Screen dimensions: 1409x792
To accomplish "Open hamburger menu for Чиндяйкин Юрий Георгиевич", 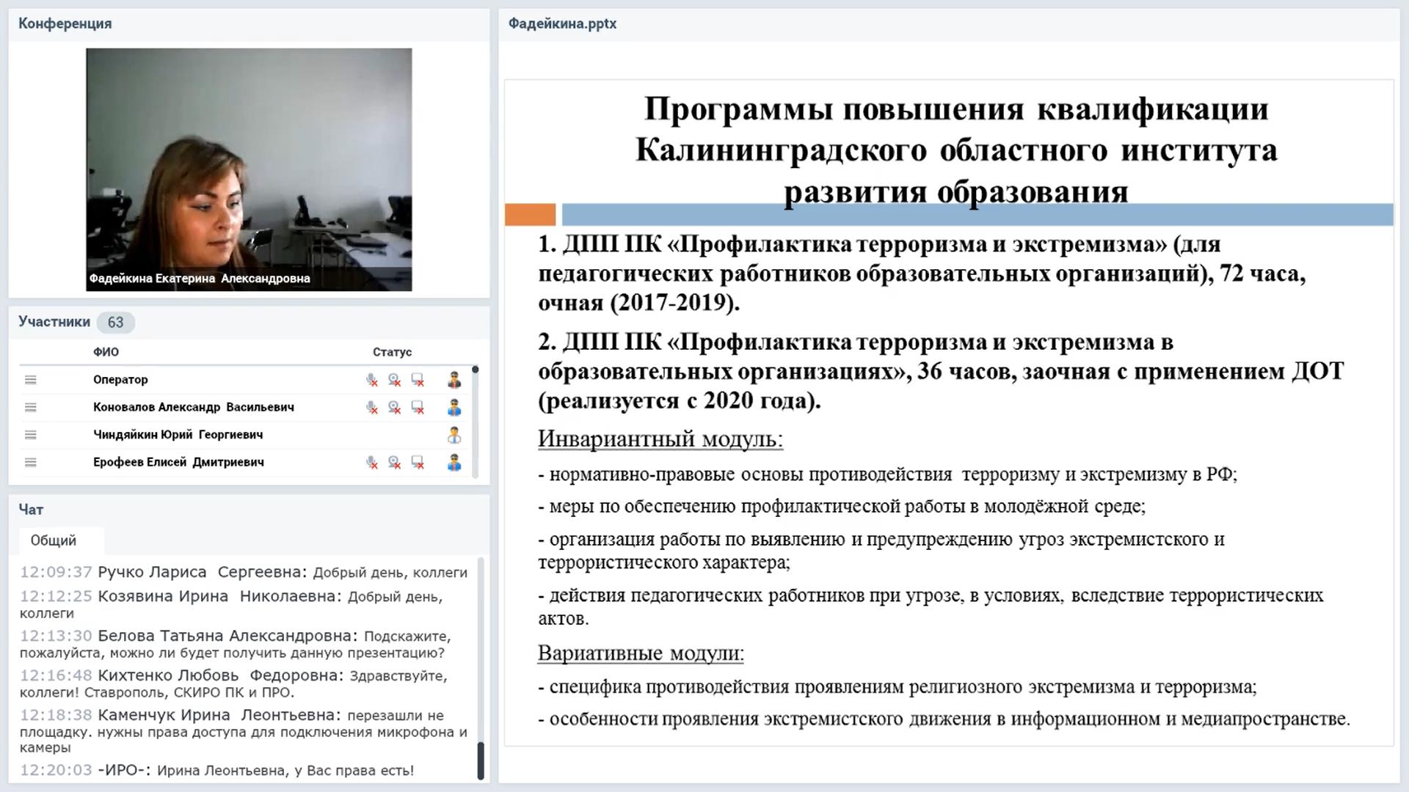I will [x=30, y=435].
